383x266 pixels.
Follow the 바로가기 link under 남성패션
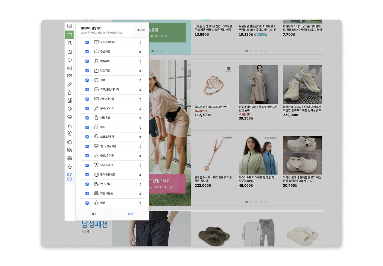[88, 232]
